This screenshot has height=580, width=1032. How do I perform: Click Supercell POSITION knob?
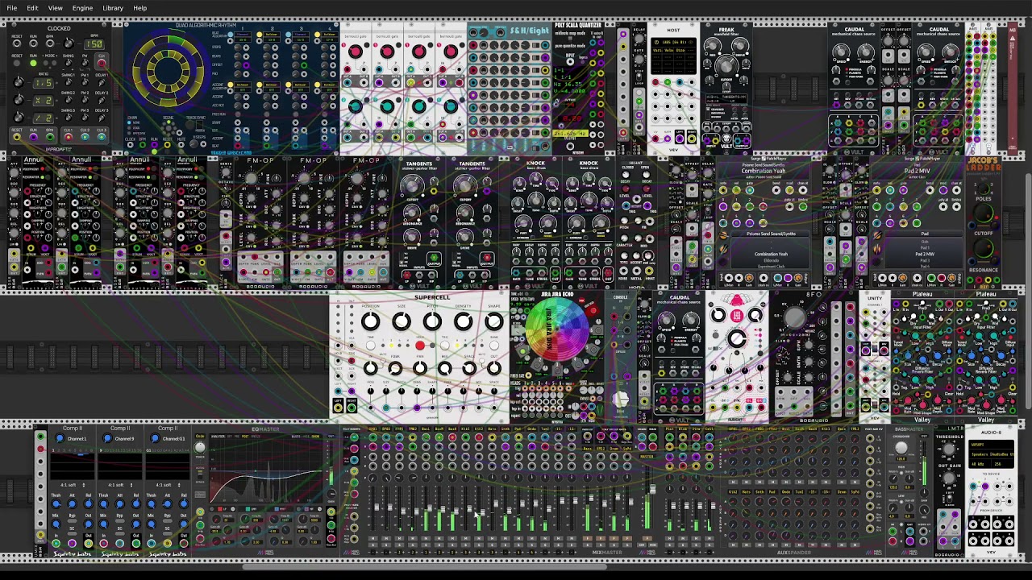pos(370,322)
